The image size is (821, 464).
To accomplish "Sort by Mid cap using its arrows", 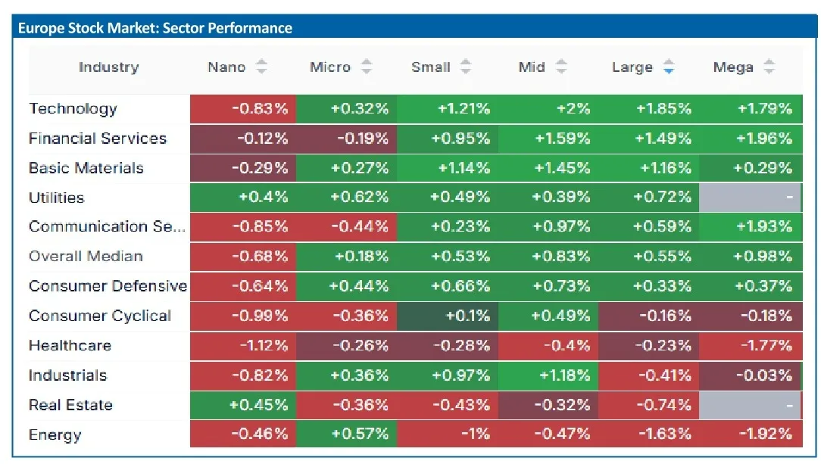I will [x=560, y=67].
